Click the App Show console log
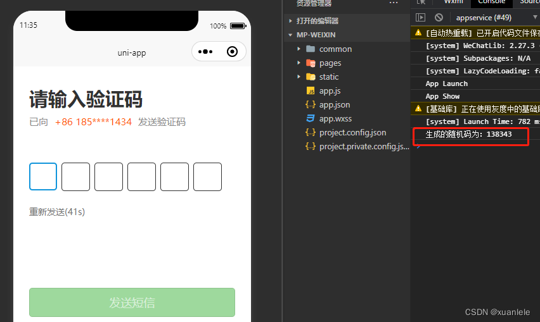 [442, 96]
